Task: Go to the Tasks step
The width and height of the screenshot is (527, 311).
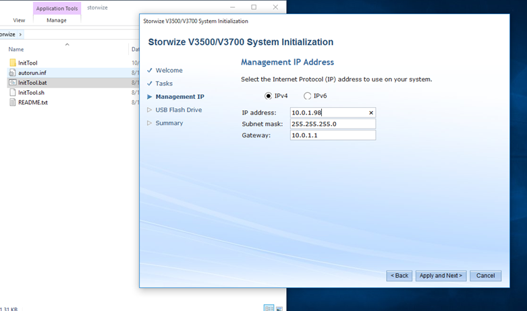Action: pyautogui.click(x=164, y=83)
